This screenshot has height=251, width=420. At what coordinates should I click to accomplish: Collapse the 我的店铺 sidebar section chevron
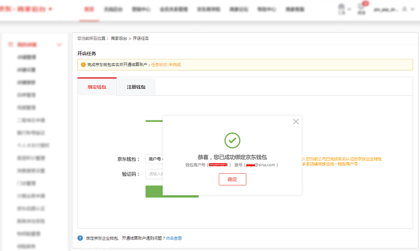59,45
